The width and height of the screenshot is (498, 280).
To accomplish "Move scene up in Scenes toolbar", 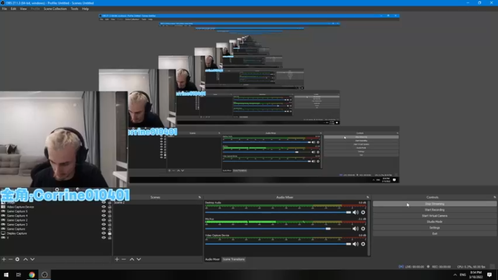I will (132, 259).
